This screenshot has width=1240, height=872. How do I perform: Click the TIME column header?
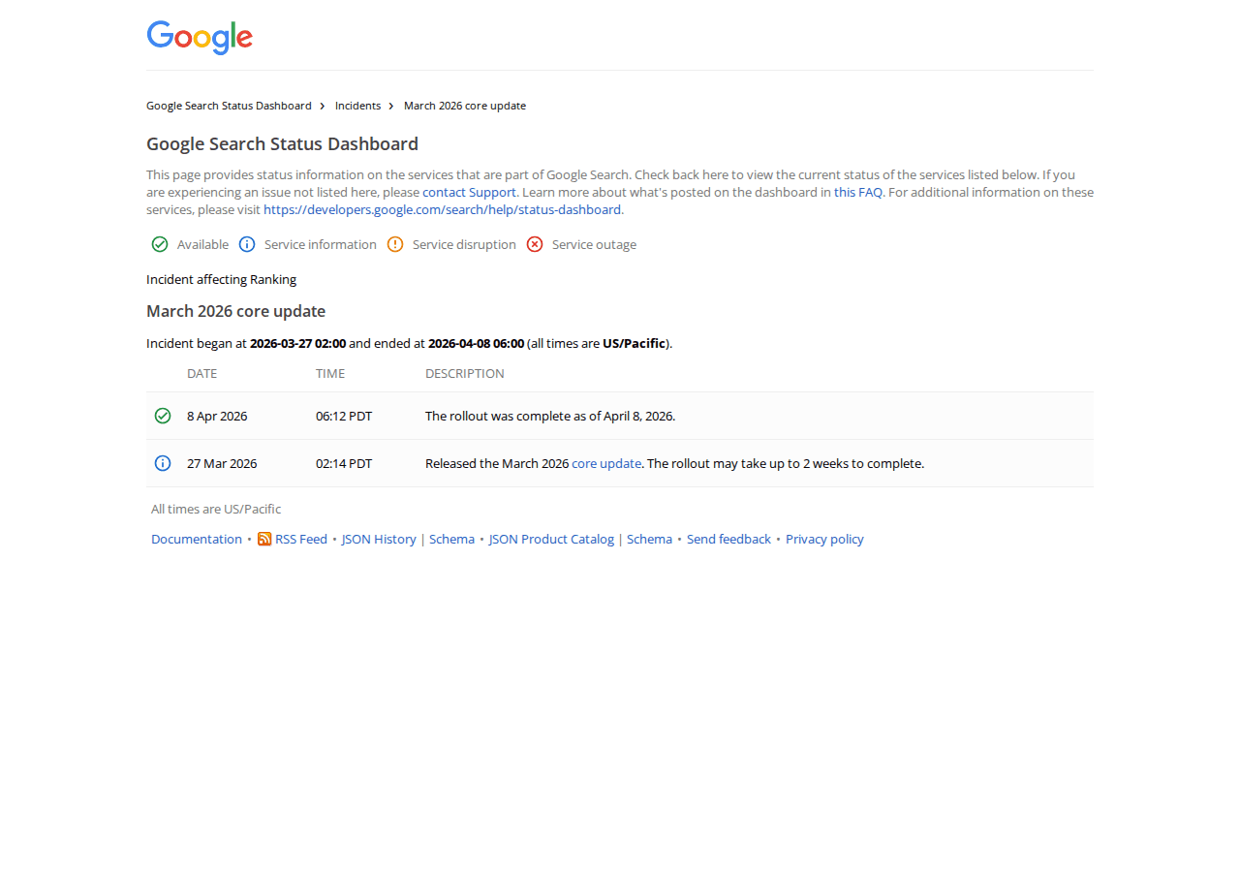[330, 373]
